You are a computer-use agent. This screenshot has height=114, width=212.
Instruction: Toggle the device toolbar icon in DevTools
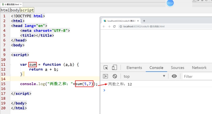(114, 67)
